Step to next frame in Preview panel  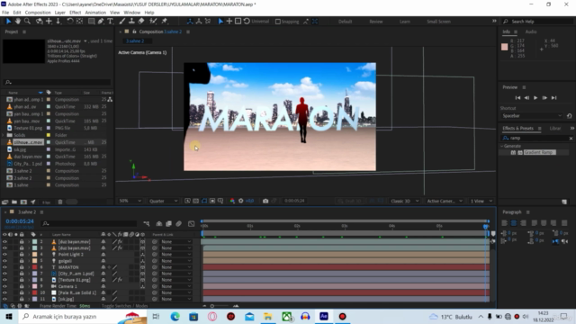coord(544,98)
